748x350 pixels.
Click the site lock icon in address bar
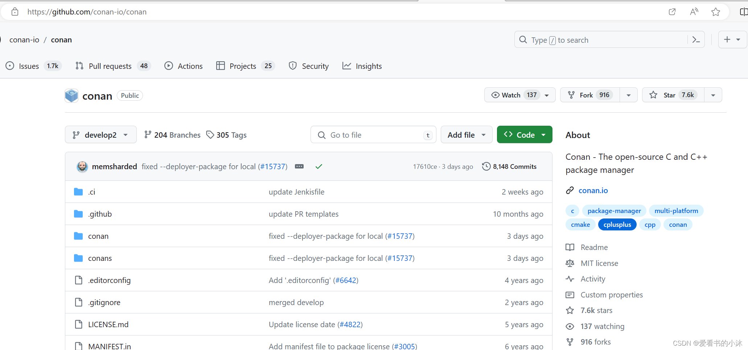15,12
